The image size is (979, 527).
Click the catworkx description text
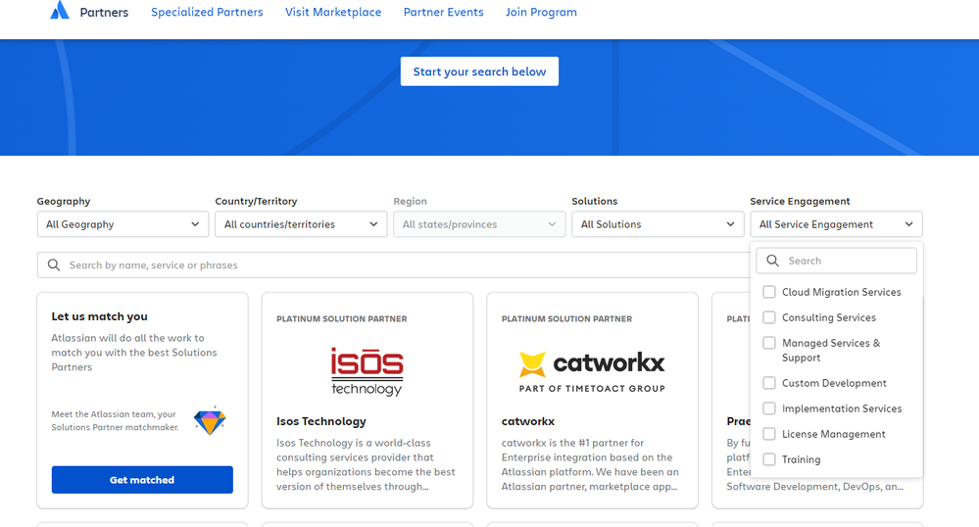coord(590,464)
